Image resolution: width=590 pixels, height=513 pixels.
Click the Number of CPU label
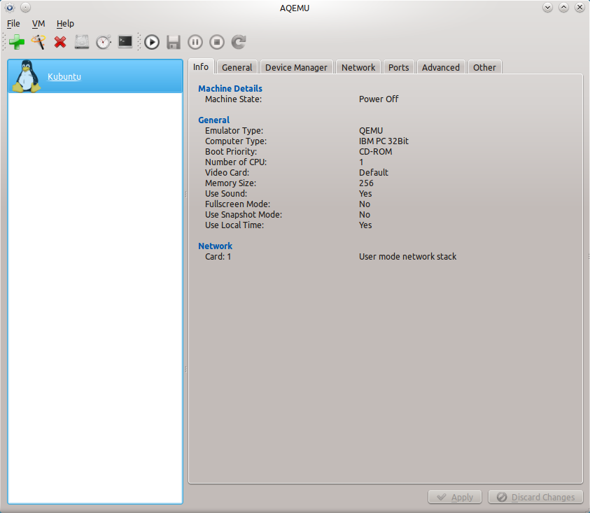236,162
